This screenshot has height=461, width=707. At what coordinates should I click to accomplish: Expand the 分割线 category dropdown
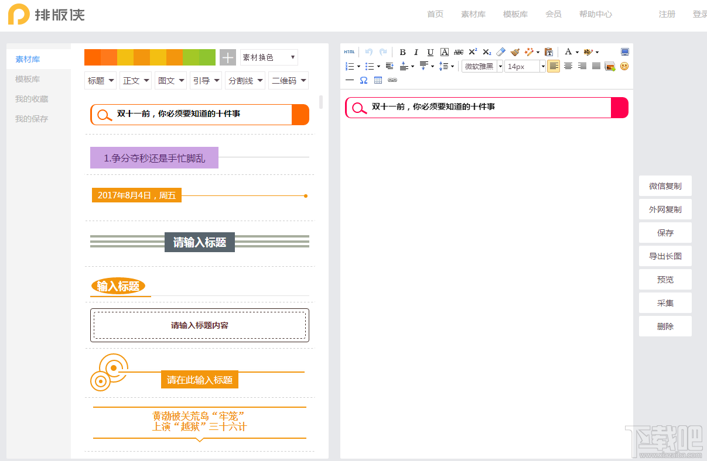pos(245,81)
